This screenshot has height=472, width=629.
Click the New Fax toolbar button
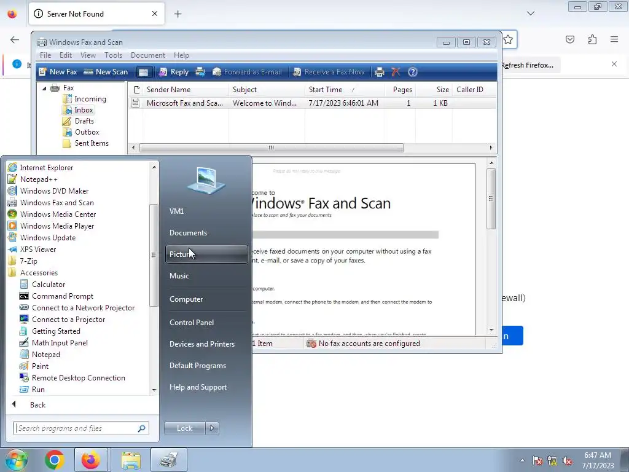tap(58, 72)
